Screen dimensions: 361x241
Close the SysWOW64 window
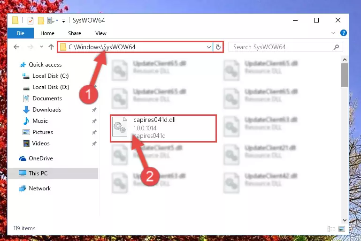coord(338,21)
